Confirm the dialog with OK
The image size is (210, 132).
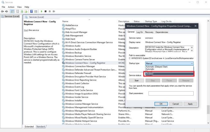coord(161,104)
